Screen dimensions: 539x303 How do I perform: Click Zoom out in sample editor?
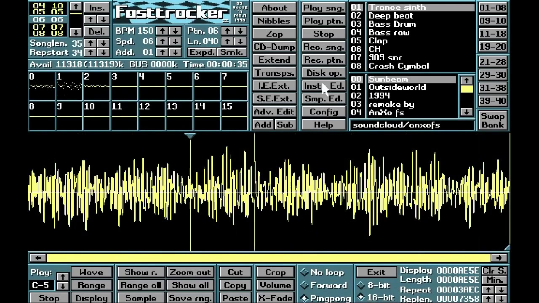pyautogui.click(x=190, y=272)
